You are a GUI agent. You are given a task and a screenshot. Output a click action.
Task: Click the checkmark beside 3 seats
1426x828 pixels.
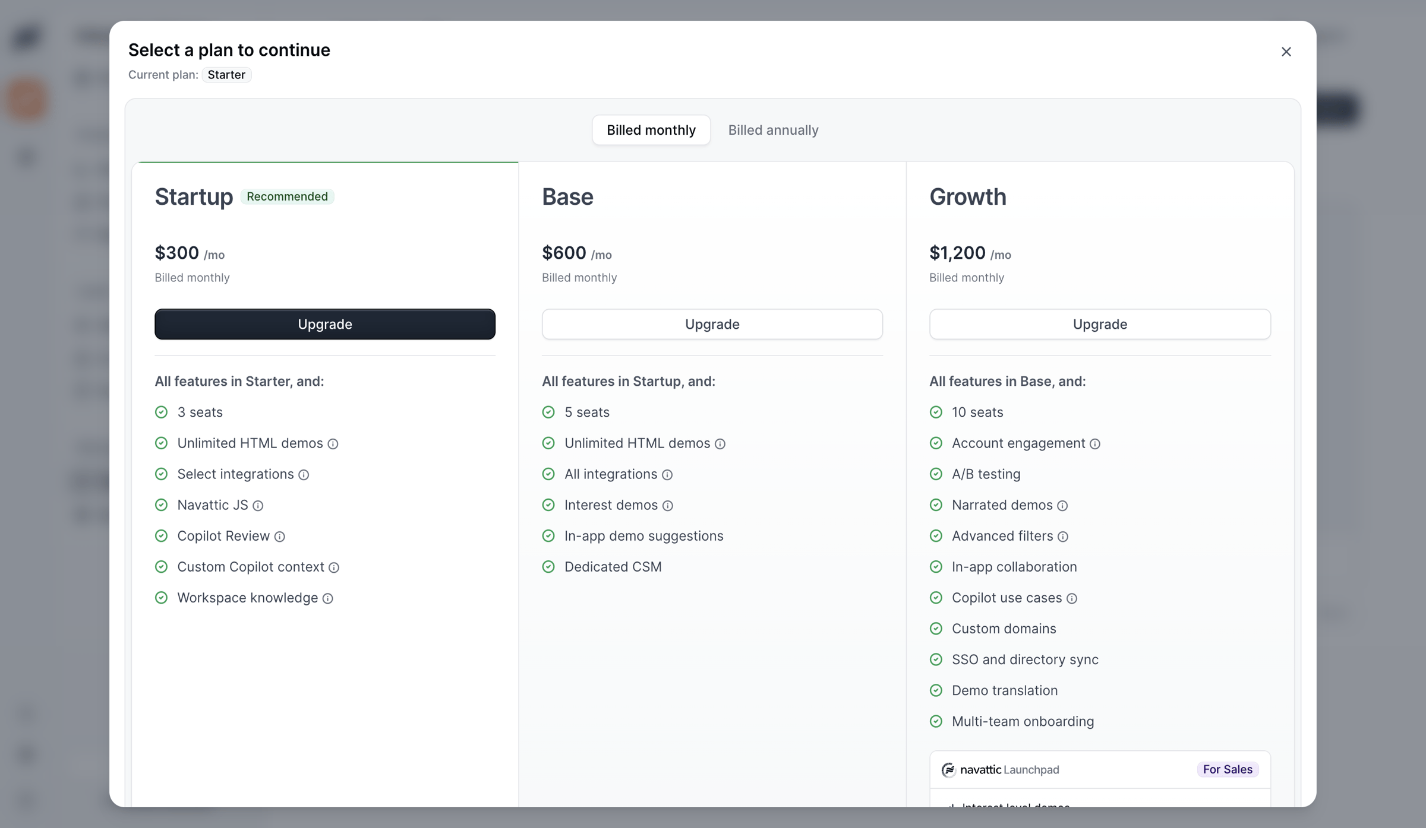coord(162,412)
